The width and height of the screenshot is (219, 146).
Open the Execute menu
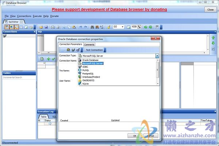(37, 16)
